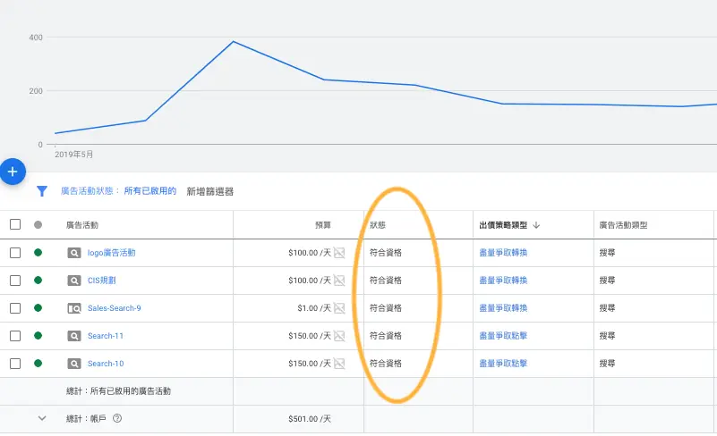Sort by the 狀態 column header
717x436 pixels.
(378, 225)
